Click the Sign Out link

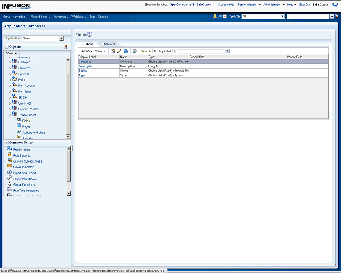[x=305, y=4]
